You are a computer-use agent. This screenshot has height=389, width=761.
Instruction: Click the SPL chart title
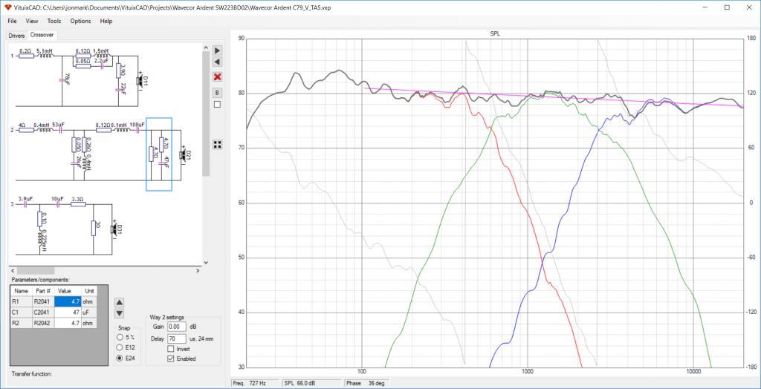click(x=494, y=34)
